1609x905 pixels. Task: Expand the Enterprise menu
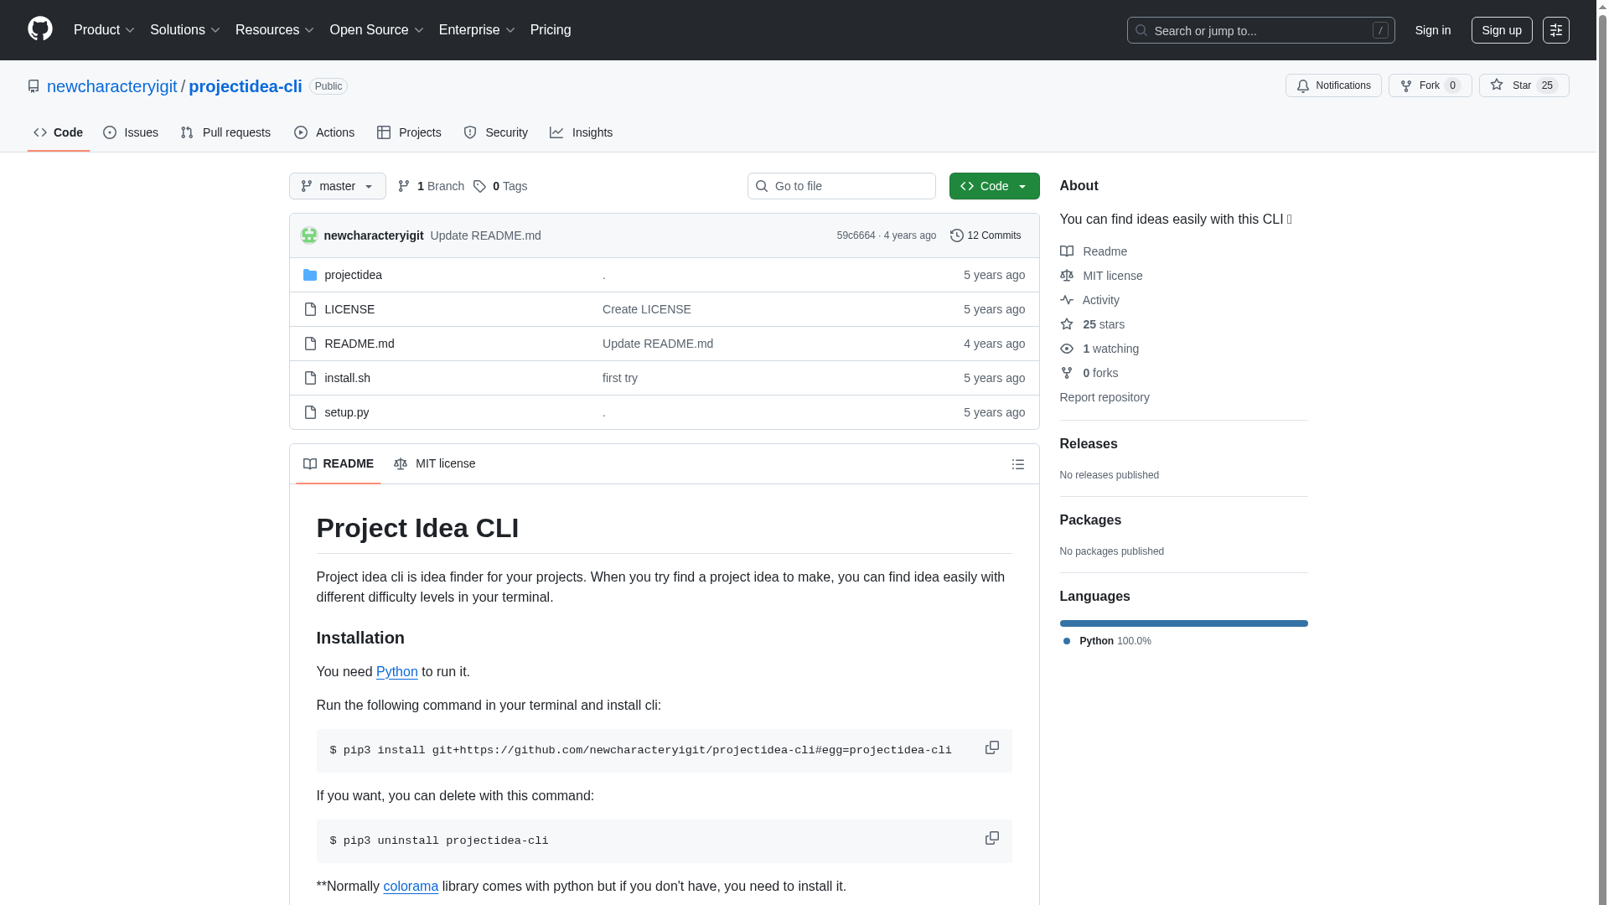point(476,30)
